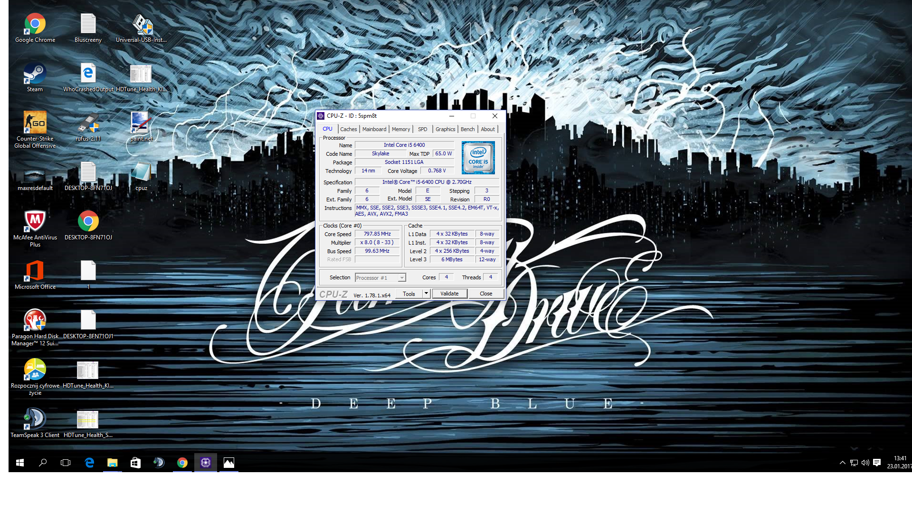Open the WhoCrashedOutput desktop file
Screen dimensions: 912x513
pos(88,77)
